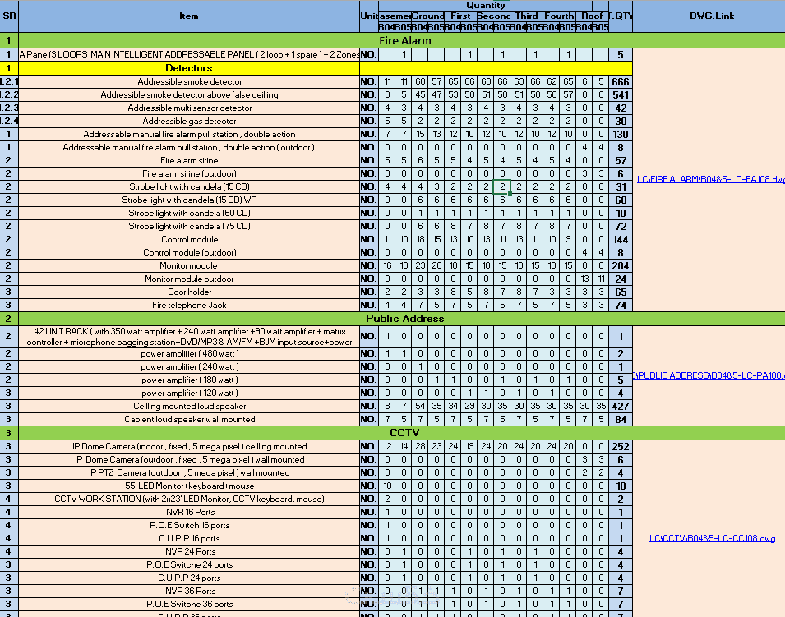
Task: Click the NVR 24 Ports item cell
Action: [189, 551]
